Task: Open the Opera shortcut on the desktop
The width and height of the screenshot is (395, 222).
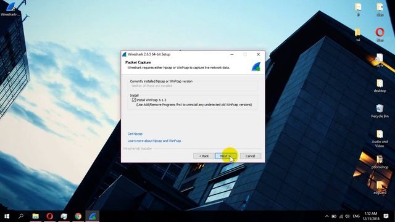Action: pyautogui.click(x=380, y=35)
